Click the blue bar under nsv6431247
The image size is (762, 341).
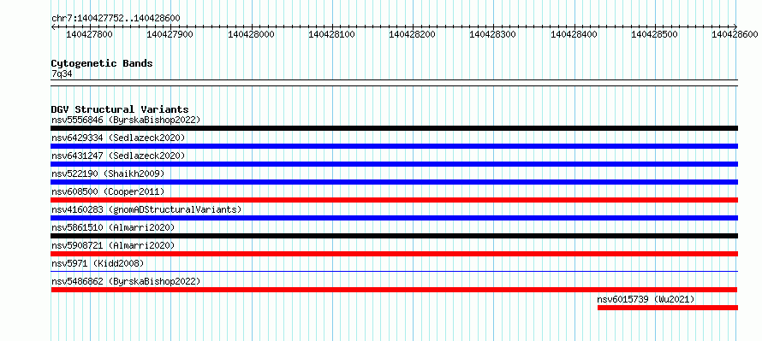point(394,164)
